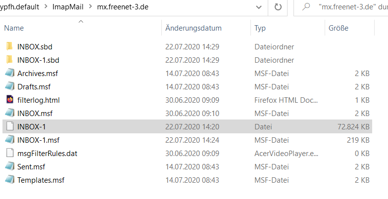Viewport: 388px width, 199px height.
Task: Click the Templates.msf file icon
Action: [x=10, y=180]
